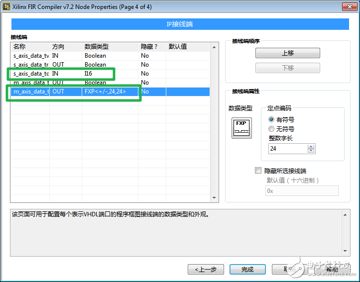Click the FXP data type icon
Screen dimensions: 360x282
pos(241,128)
